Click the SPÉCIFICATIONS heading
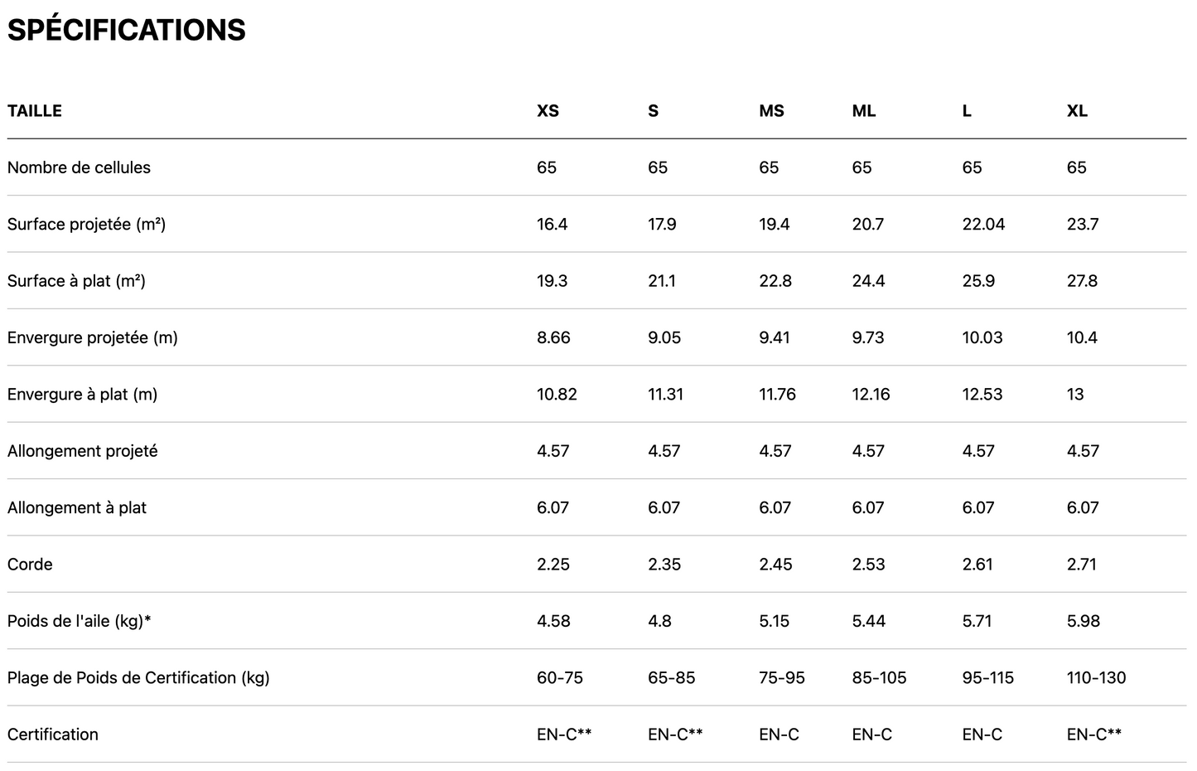Screen dimensions: 1197x771 126,30
